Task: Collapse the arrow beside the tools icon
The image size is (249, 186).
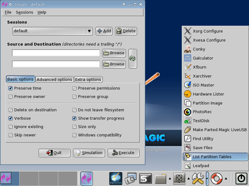Action: 207,179
